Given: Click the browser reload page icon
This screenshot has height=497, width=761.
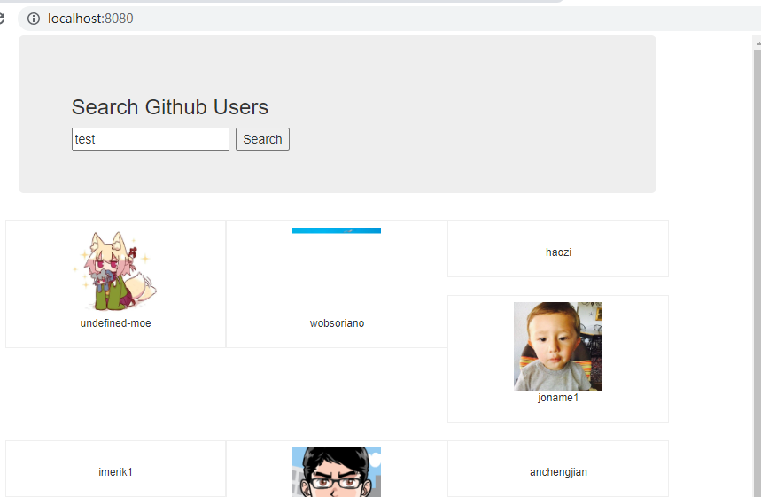Looking at the screenshot, I should (3, 19).
